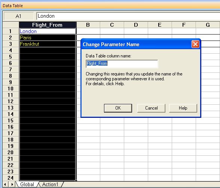Click OK in Change Parameter Name dialog

click(x=118, y=108)
